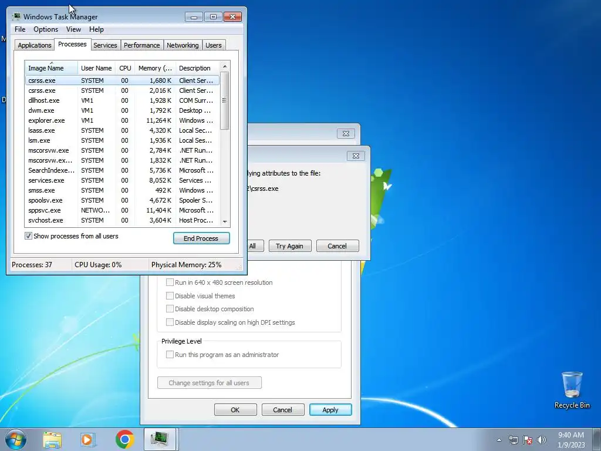This screenshot has height=451, width=601.
Task: Open the volume speaker tray icon
Action: pos(542,440)
